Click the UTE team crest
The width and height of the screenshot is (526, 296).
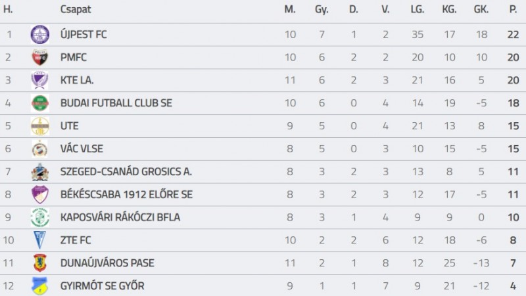click(40, 126)
